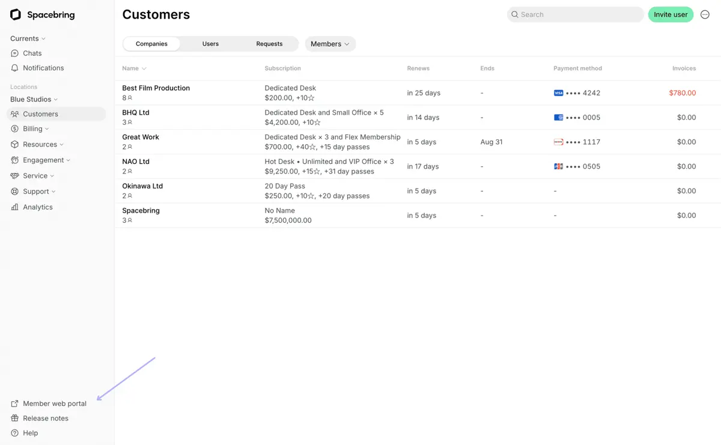721x445 pixels.
Task: Expand the Engagement submenu
Action: (68, 160)
